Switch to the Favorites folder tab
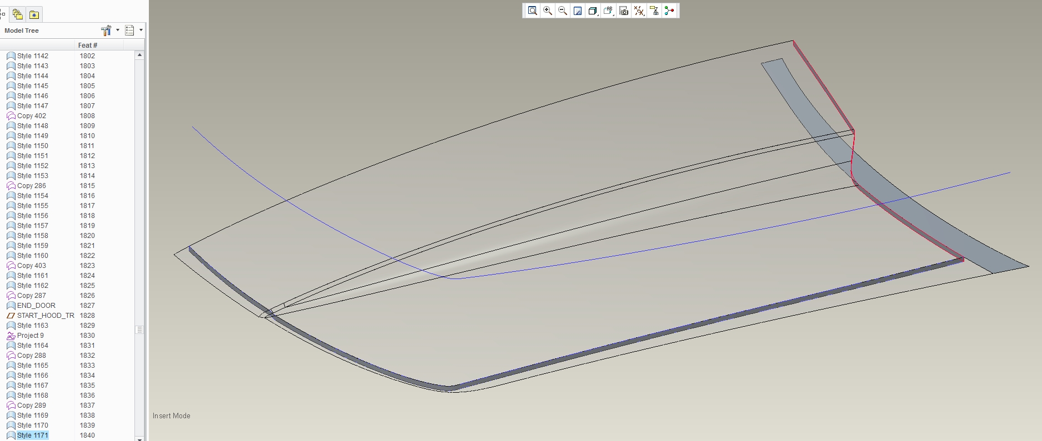 (34, 14)
